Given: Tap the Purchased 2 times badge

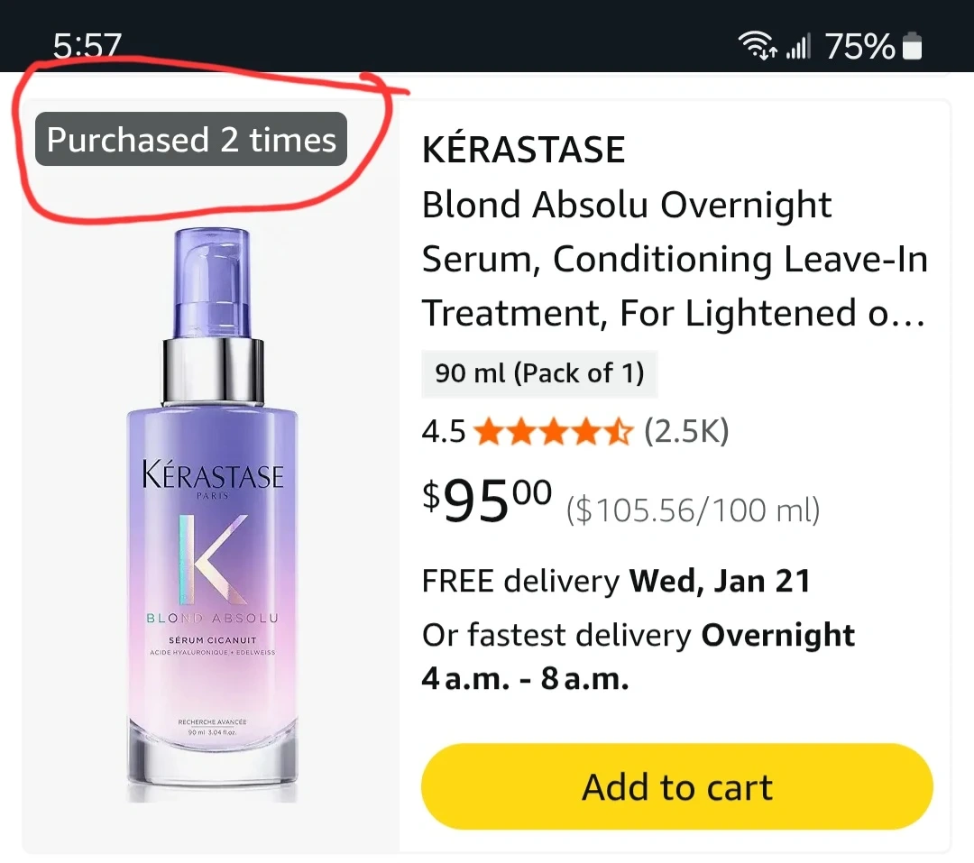Looking at the screenshot, I should [x=191, y=140].
